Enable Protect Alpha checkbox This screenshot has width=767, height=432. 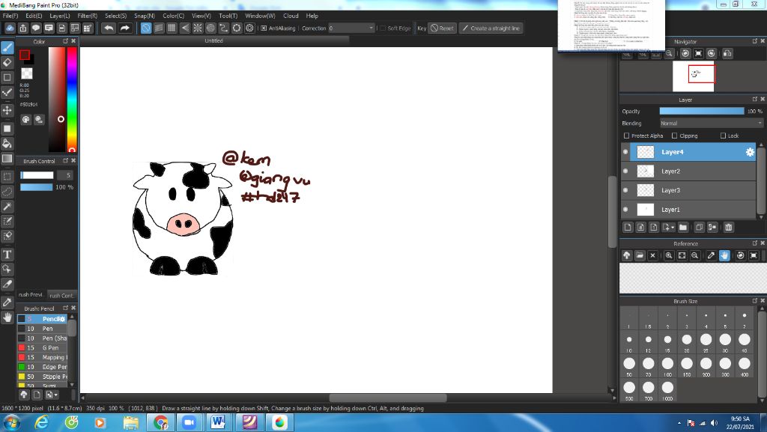pos(627,136)
